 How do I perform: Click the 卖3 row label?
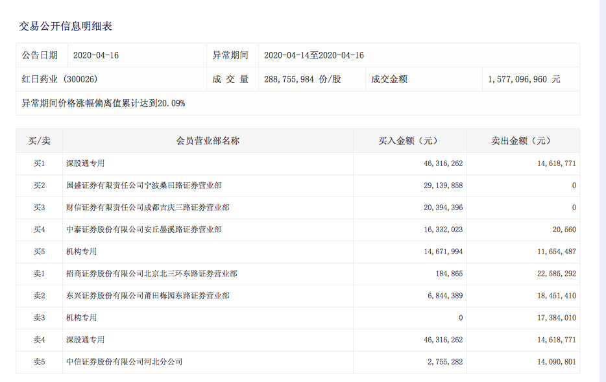click(39, 318)
